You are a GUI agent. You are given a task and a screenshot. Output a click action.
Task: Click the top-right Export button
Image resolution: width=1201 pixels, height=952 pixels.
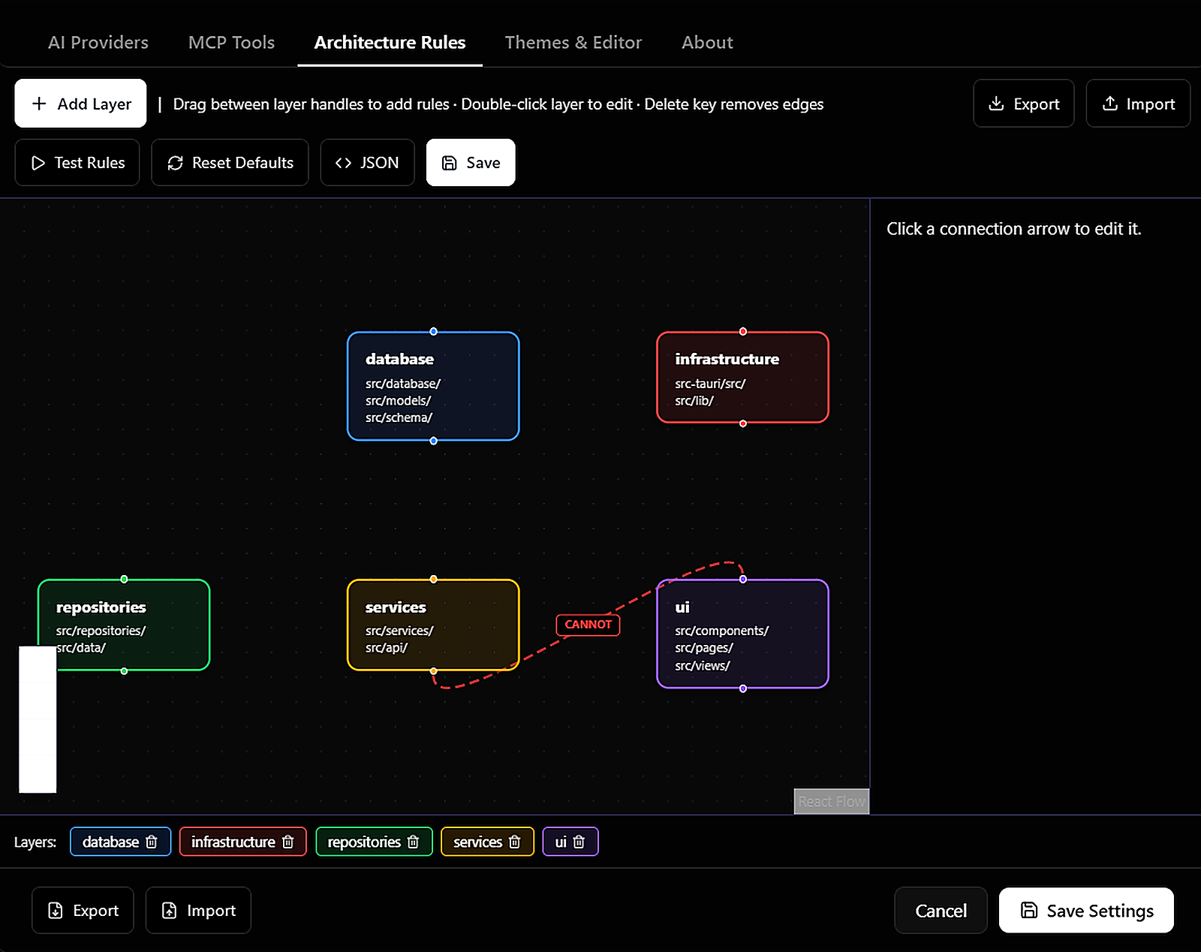coord(1024,104)
